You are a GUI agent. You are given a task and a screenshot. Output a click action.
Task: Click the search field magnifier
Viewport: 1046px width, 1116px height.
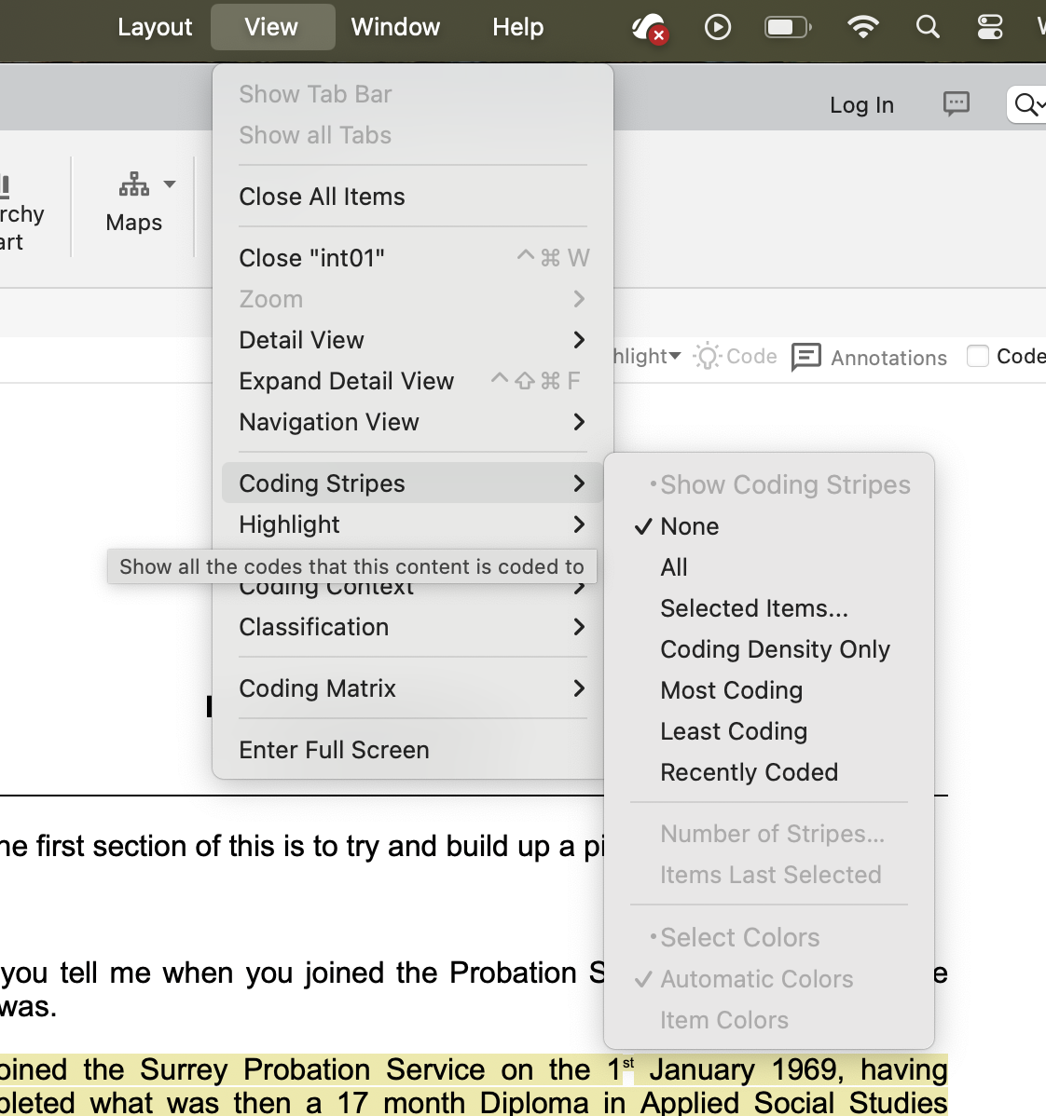tap(1025, 104)
